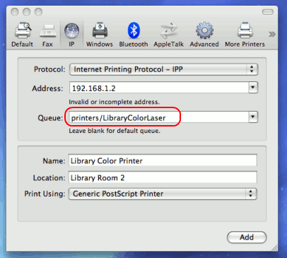The height and width of the screenshot is (258, 287).
Task: Select the Bluetooth printer icon
Action: click(x=134, y=35)
